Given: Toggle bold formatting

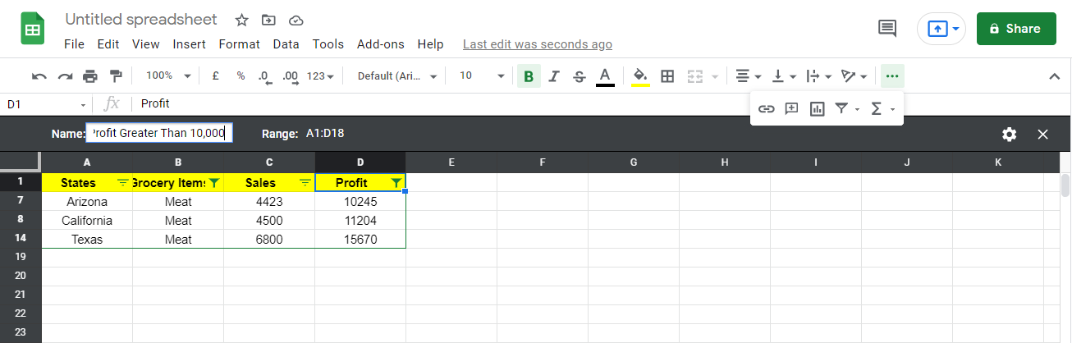Looking at the screenshot, I should coord(529,76).
